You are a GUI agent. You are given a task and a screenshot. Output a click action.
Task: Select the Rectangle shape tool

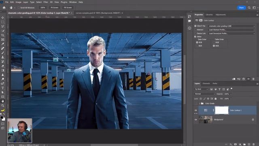[3, 97]
